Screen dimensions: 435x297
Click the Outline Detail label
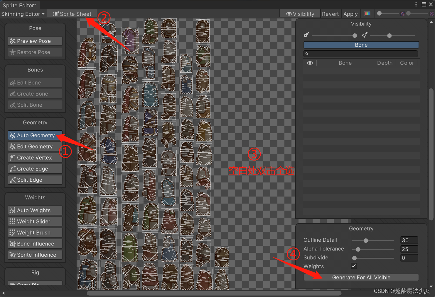click(x=320, y=240)
